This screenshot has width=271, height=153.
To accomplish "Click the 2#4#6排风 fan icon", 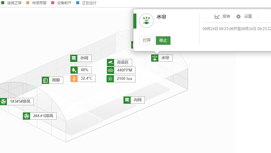I will click(26, 116).
